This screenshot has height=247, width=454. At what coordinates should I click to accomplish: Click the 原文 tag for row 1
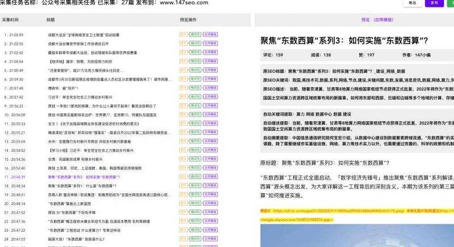coord(183,35)
